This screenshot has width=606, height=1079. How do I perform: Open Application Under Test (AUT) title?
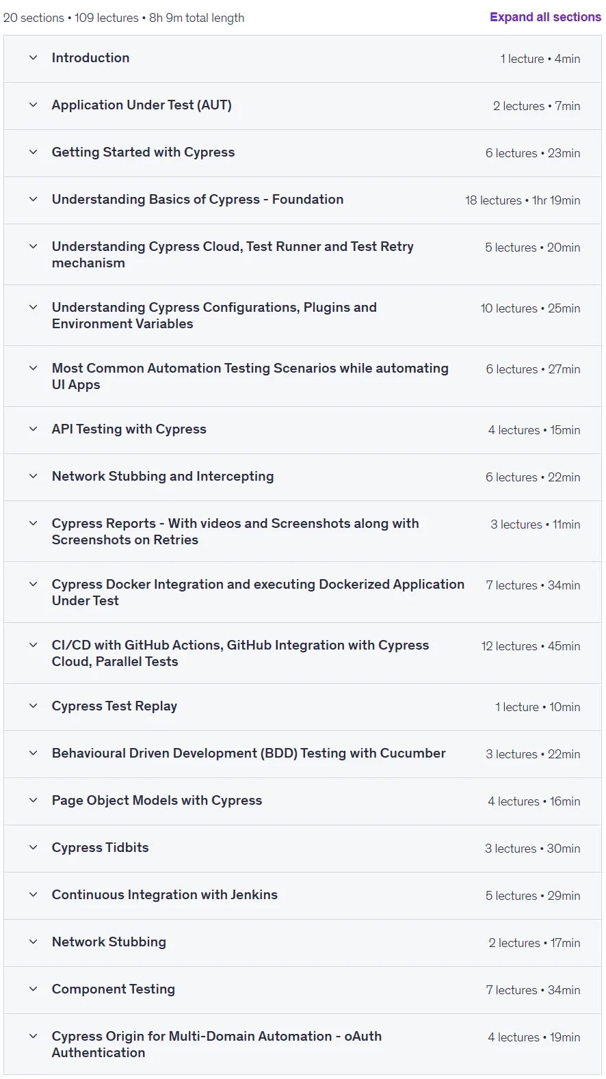tap(142, 105)
